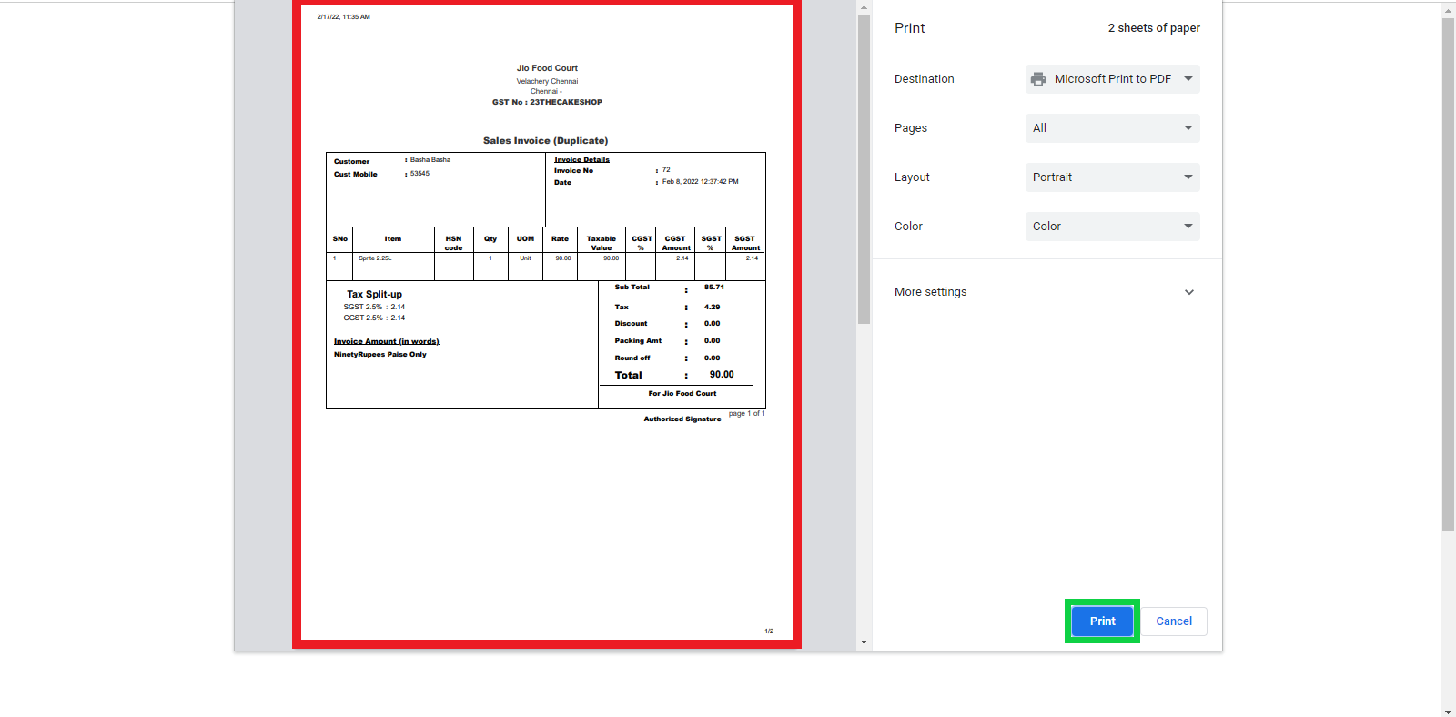Open the Color mode dropdown
The width and height of the screenshot is (1456, 717).
pos(1112,227)
